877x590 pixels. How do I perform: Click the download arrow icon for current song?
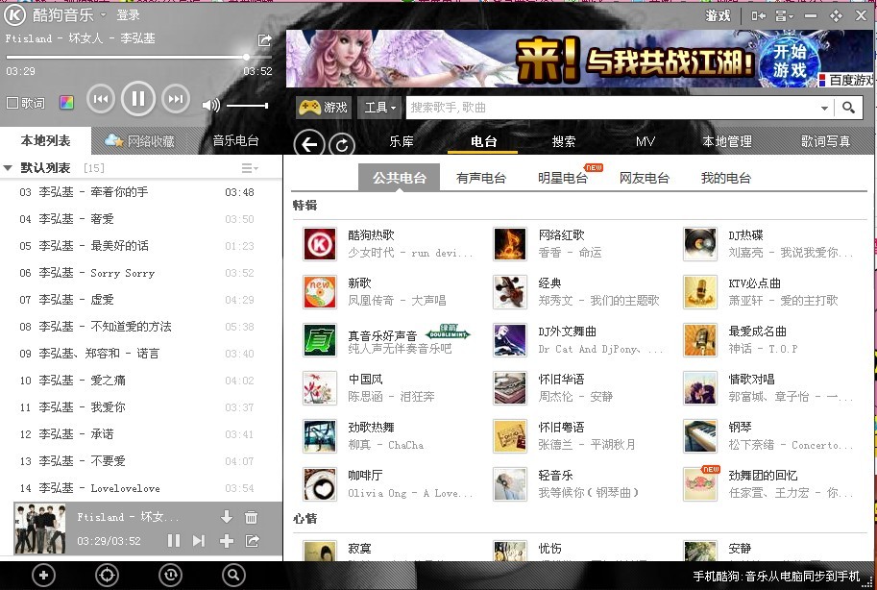(227, 517)
